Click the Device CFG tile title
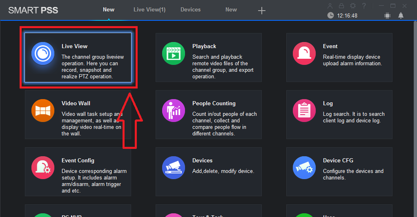Screen dimensions: 417x217 pos(338,161)
